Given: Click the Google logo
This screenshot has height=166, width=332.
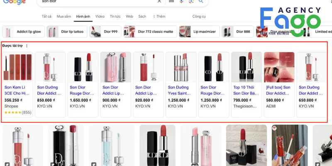Looking at the screenshot, I should [x=15, y=2].
